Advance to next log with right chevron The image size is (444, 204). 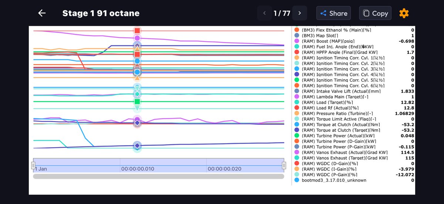point(300,13)
